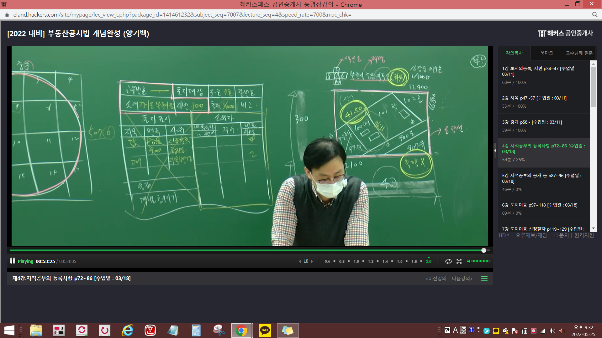Switch to the 북마크 tab
This screenshot has height=338, width=602.
(x=547, y=53)
